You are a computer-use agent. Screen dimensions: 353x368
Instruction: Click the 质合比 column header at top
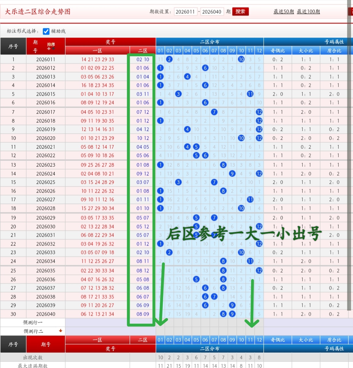(x=334, y=50)
